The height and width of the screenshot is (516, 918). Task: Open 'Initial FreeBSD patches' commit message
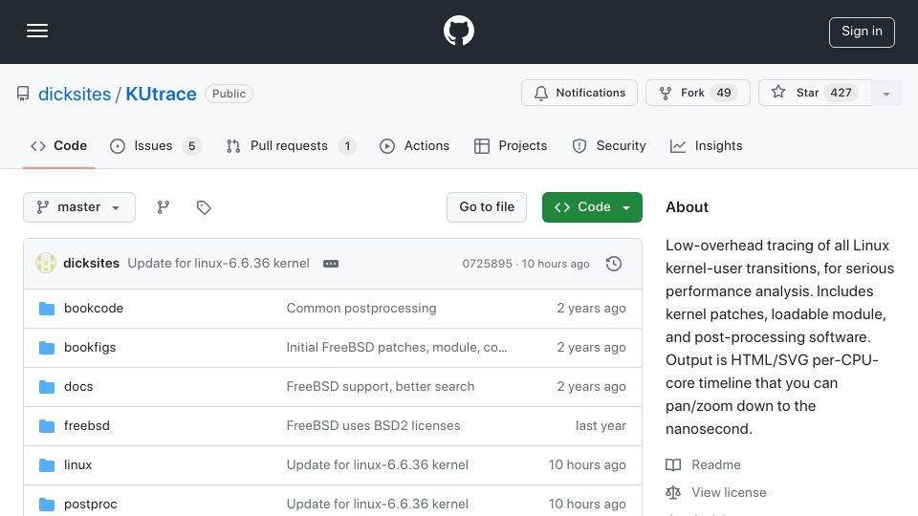coord(397,348)
